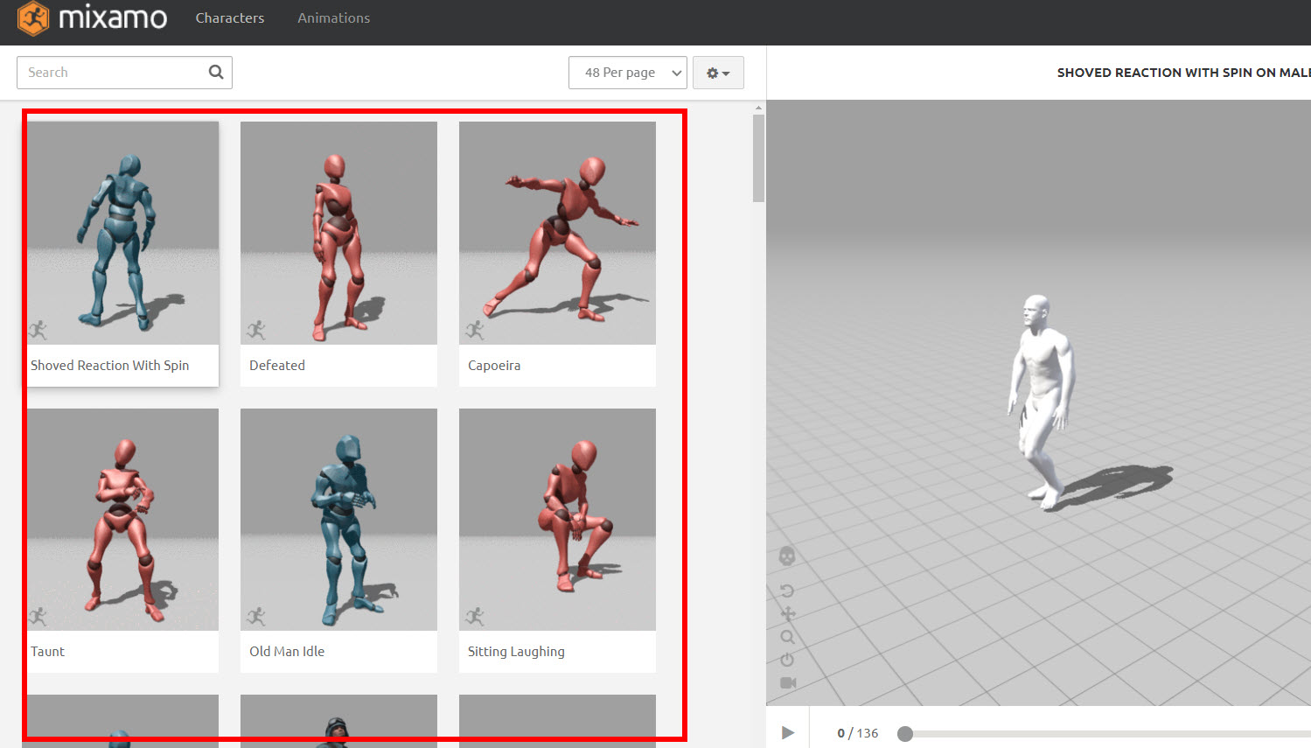The width and height of the screenshot is (1311, 748).
Task: Click the Defeated label text
Action: 277,366
